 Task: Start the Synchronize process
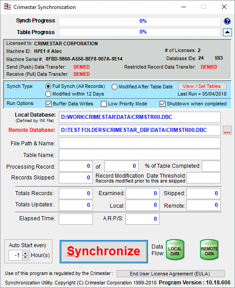tap(104, 252)
